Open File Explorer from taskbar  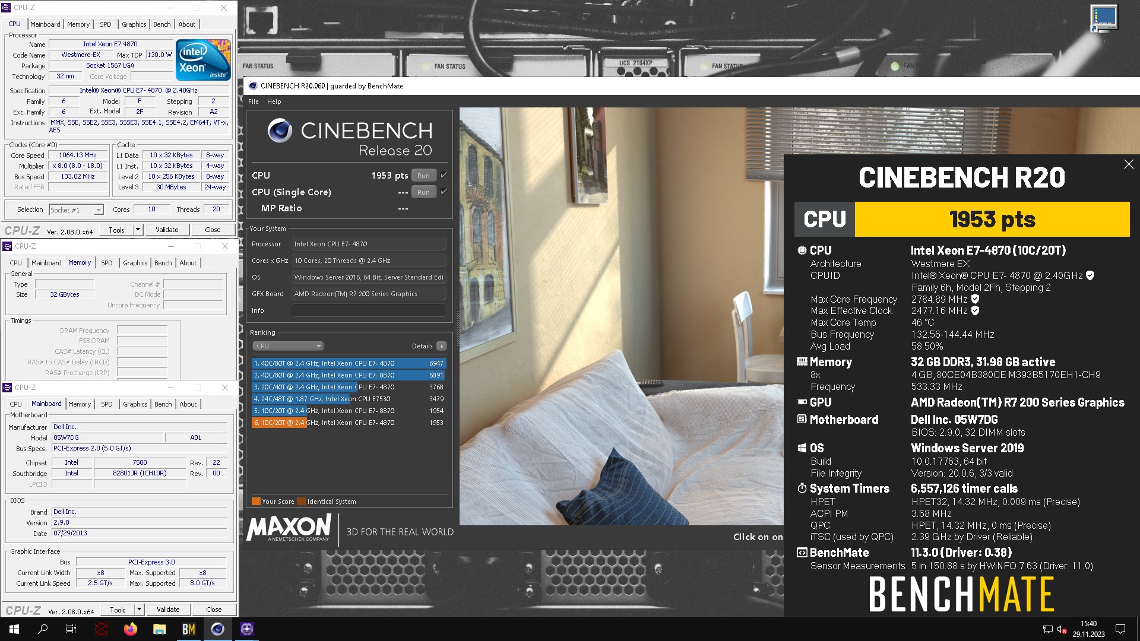[159, 629]
